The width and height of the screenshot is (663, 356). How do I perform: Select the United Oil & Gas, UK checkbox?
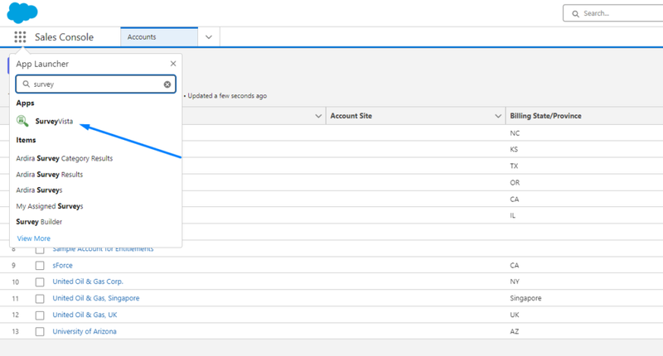[x=40, y=315]
